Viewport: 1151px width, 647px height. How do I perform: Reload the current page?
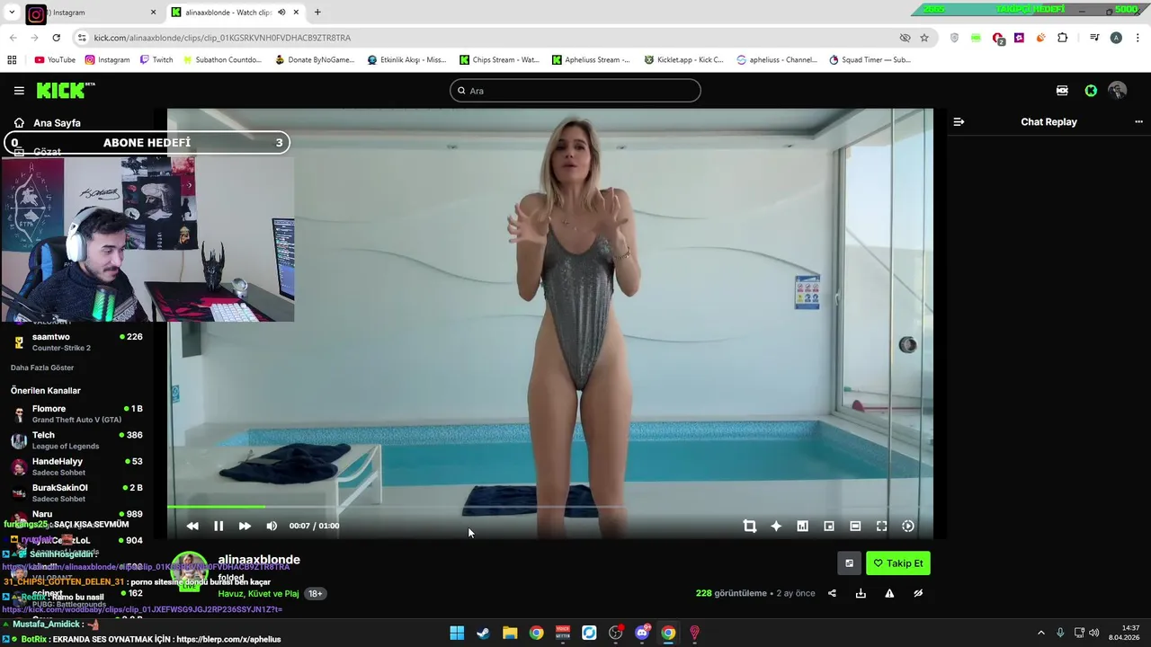(56, 38)
